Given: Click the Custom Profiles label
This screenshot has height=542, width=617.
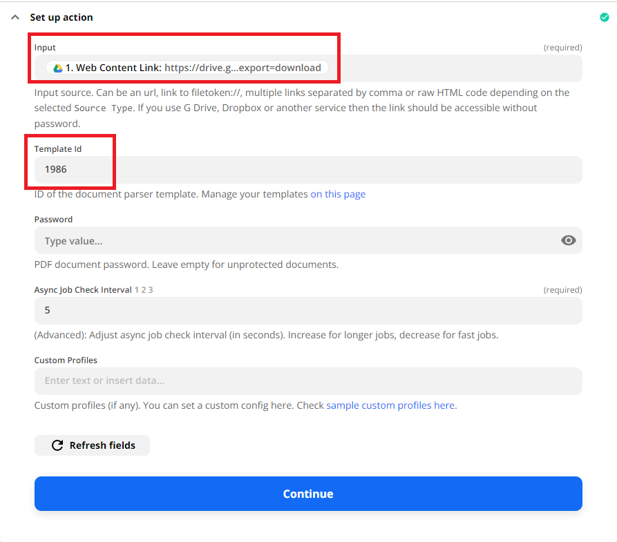Looking at the screenshot, I should [x=66, y=360].
